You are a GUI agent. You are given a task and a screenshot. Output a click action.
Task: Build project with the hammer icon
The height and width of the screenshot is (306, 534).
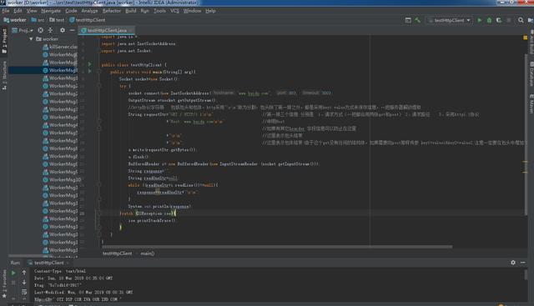[418, 20]
